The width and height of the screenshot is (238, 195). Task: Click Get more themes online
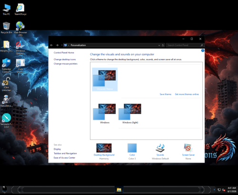[x=187, y=94]
